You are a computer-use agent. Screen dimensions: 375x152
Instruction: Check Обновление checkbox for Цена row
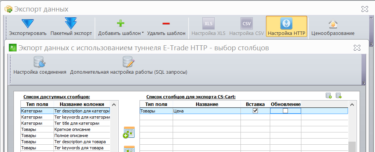285,111
